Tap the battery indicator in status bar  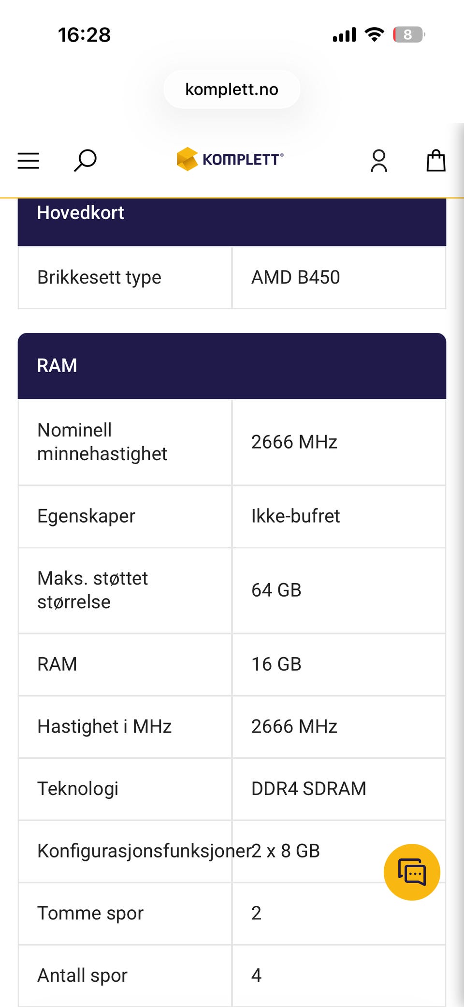pos(409,35)
